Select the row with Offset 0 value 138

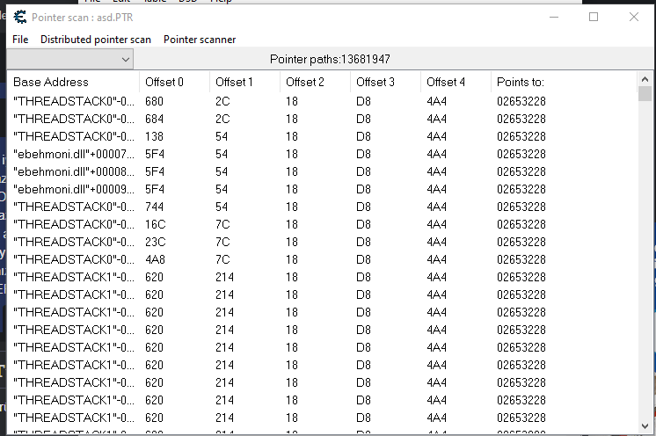point(322,136)
